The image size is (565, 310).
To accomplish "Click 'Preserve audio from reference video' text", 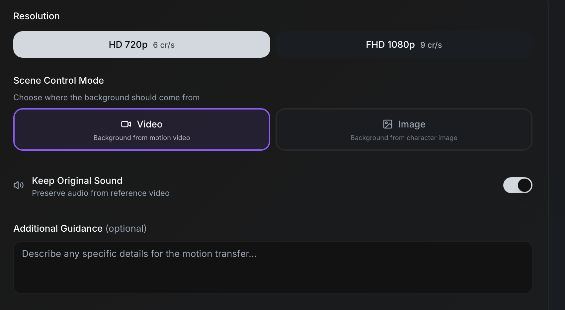I will pyautogui.click(x=101, y=193).
